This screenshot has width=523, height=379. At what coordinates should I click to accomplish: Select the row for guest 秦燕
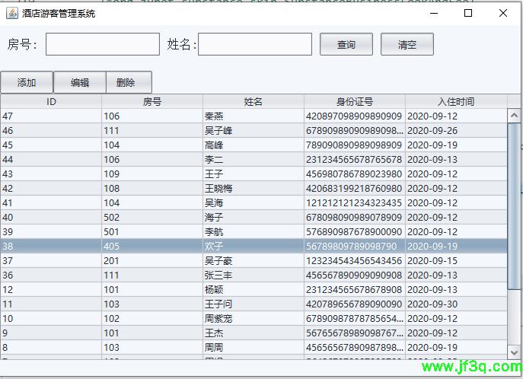pos(254,116)
